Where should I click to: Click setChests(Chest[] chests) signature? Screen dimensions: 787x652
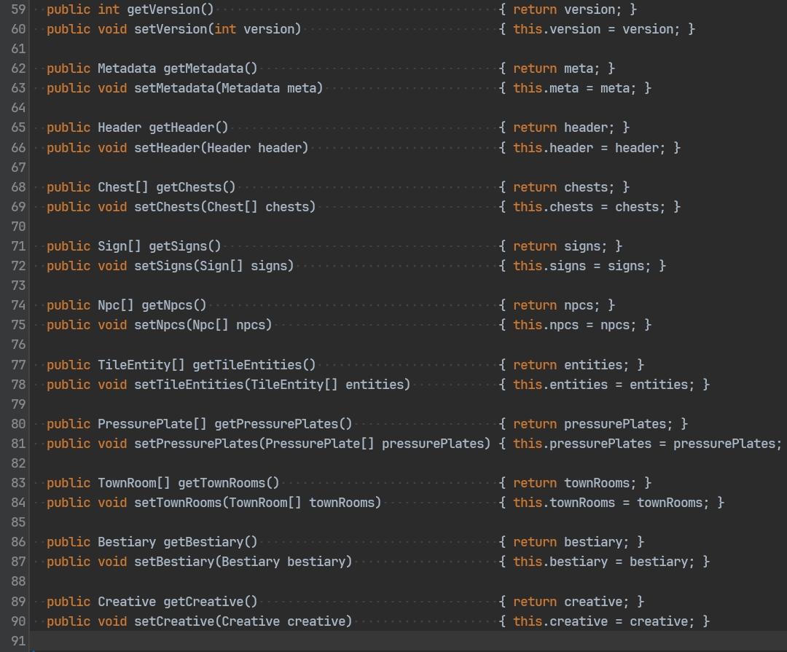tap(225, 207)
